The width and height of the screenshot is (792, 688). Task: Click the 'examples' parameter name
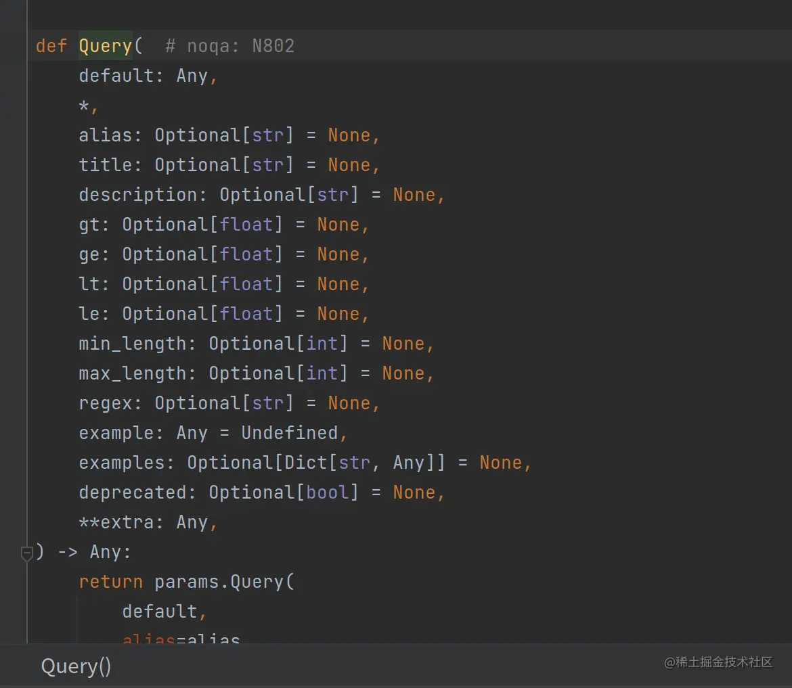click(x=122, y=463)
